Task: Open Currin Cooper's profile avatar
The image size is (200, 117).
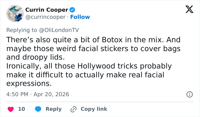Action: coord(14,13)
